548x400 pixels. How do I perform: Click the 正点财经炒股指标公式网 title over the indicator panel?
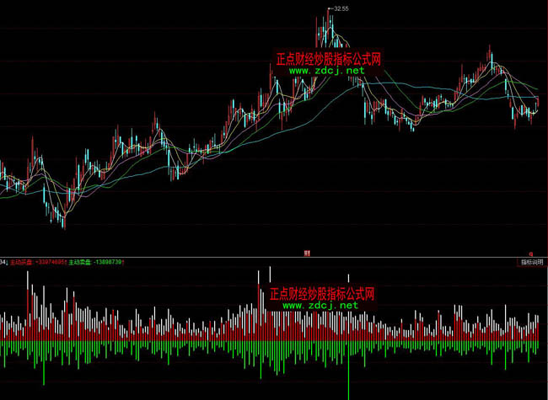coord(321,294)
